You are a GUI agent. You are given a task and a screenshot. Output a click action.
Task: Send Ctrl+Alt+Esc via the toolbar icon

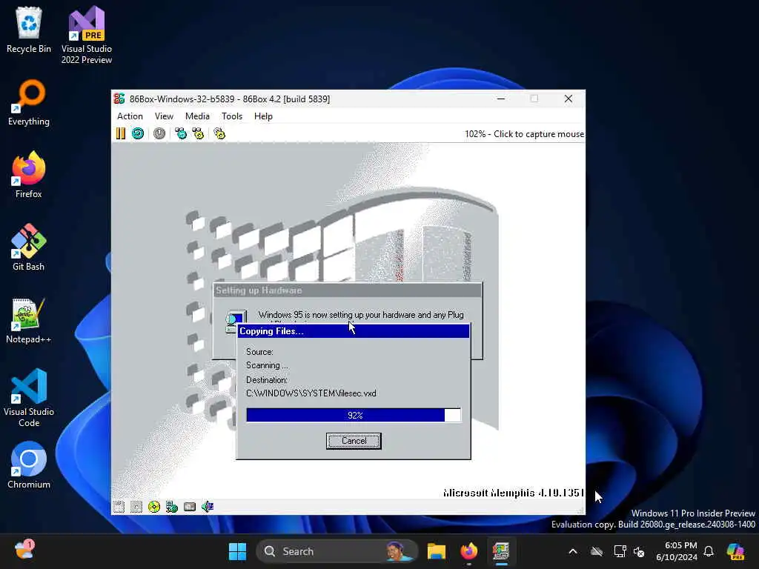[198, 133]
